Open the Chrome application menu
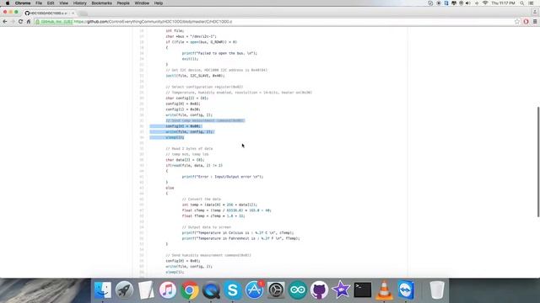 pos(23,3)
